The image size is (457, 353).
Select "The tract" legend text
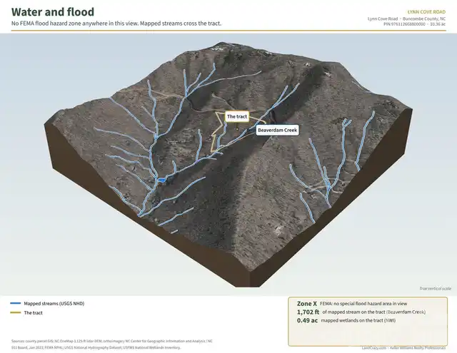(34, 313)
